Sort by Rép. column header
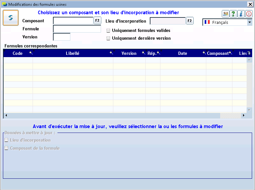255x190 pixels. tap(152, 53)
